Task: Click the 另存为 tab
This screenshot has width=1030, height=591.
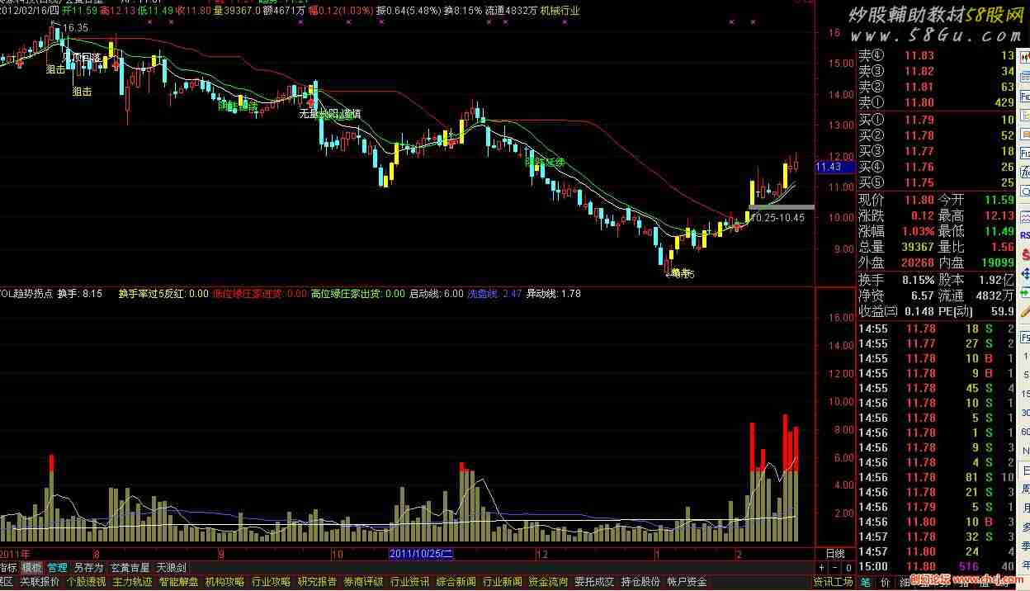Action: pos(88,568)
